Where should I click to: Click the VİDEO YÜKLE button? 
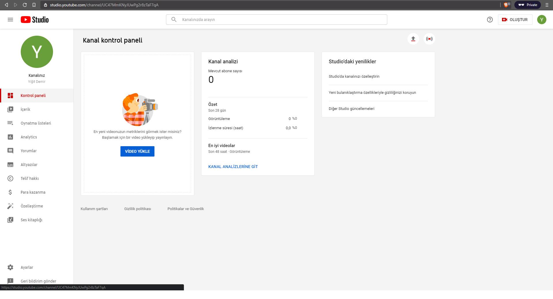tap(137, 151)
